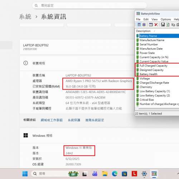Click the magnifier icon in Settings search box

(x=36, y=5)
